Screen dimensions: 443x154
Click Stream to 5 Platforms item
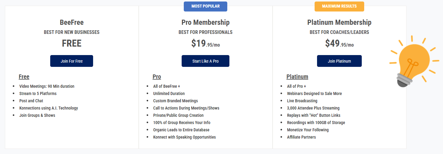click(x=38, y=93)
